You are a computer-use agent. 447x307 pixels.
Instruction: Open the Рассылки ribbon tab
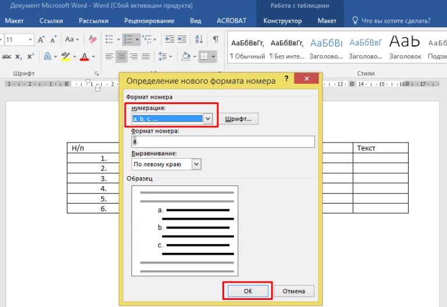point(94,21)
